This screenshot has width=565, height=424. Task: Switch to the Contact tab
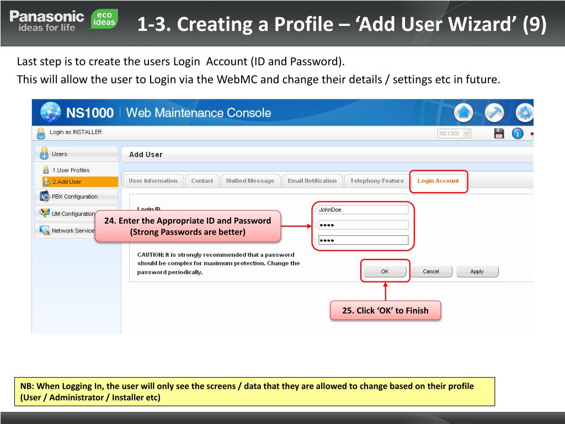coord(202,181)
